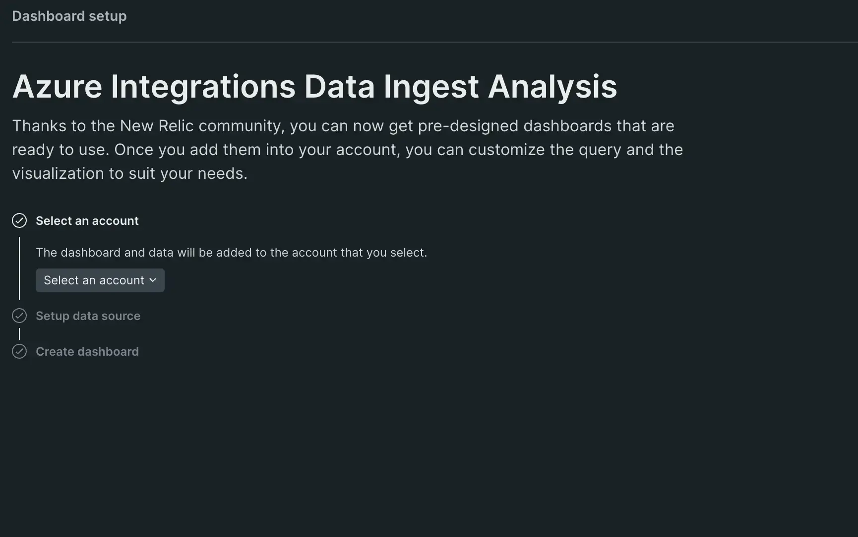
Task: Click the horizontal divider under Dashboard setup
Action: point(434,42)
